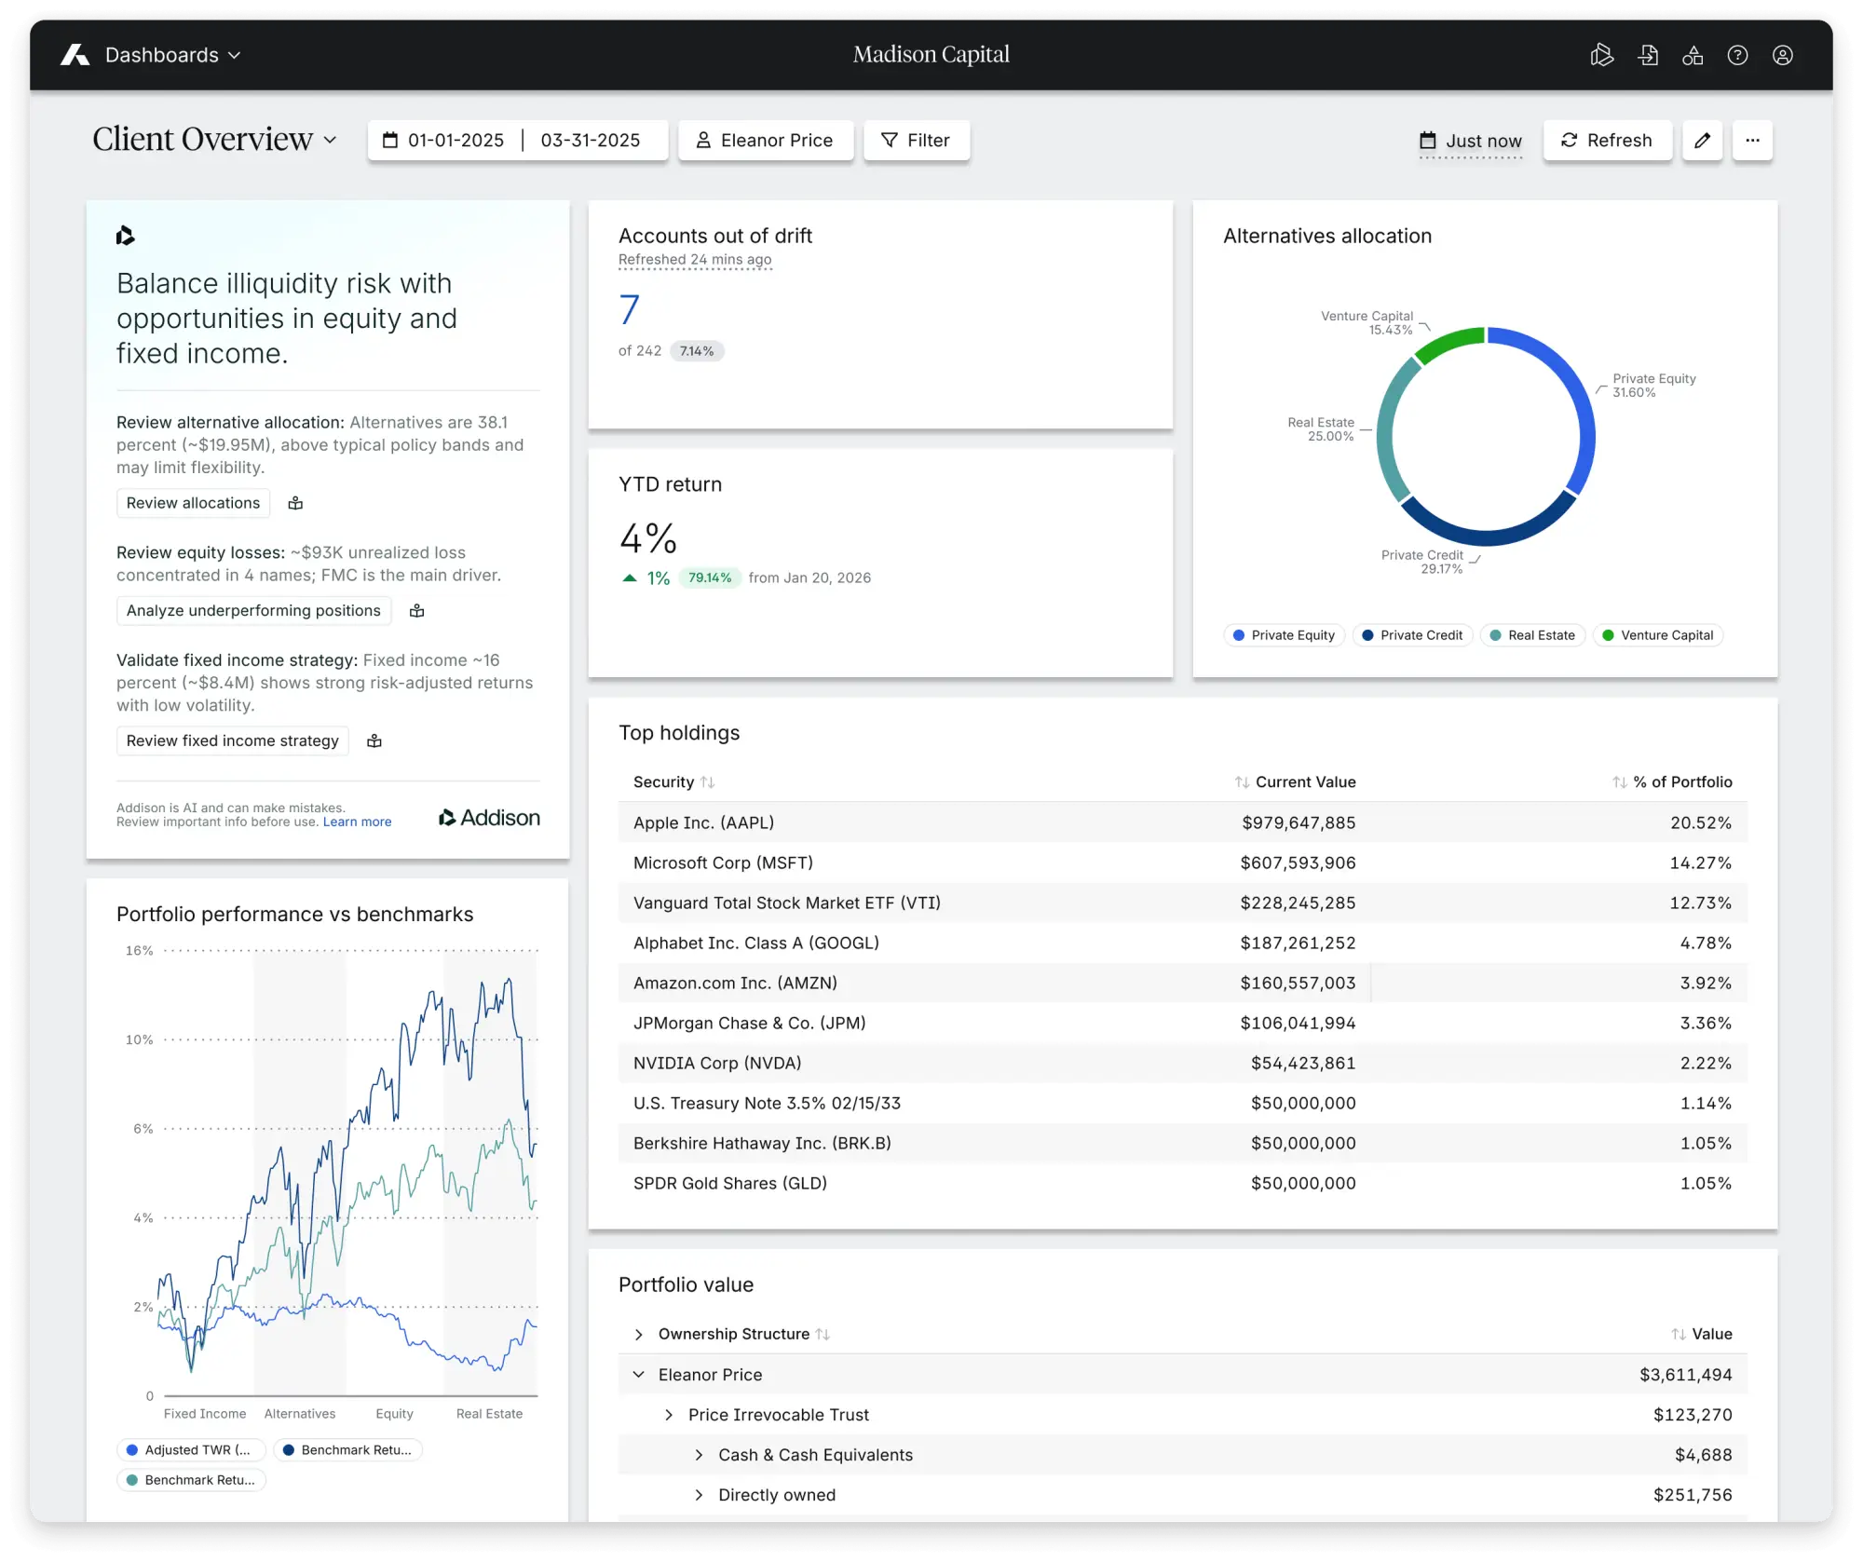Click the icon beside Review fixed income strategy
The height and width of the screenshot is (1562, 1863).
coord(374,741)
